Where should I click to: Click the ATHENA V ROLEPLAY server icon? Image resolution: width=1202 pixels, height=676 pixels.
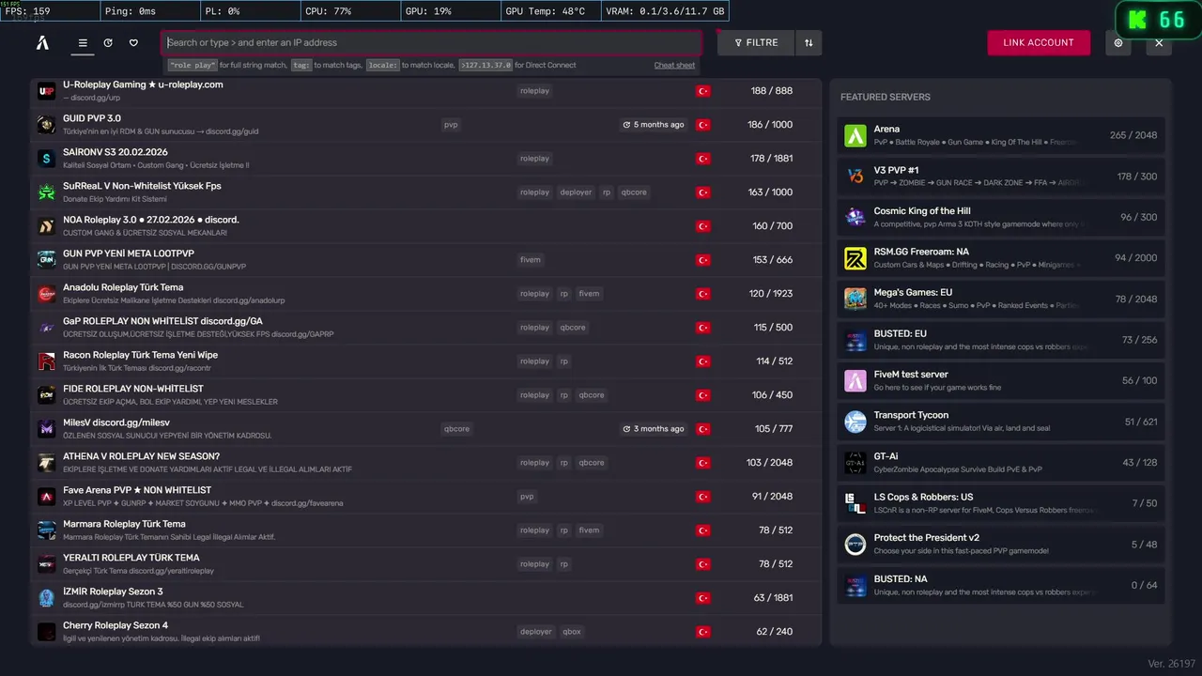click(46, 463)
